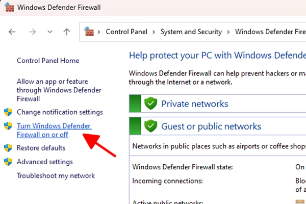Go up one level with the up arrow
Viewport: 306px width, 204px height.
67,32
